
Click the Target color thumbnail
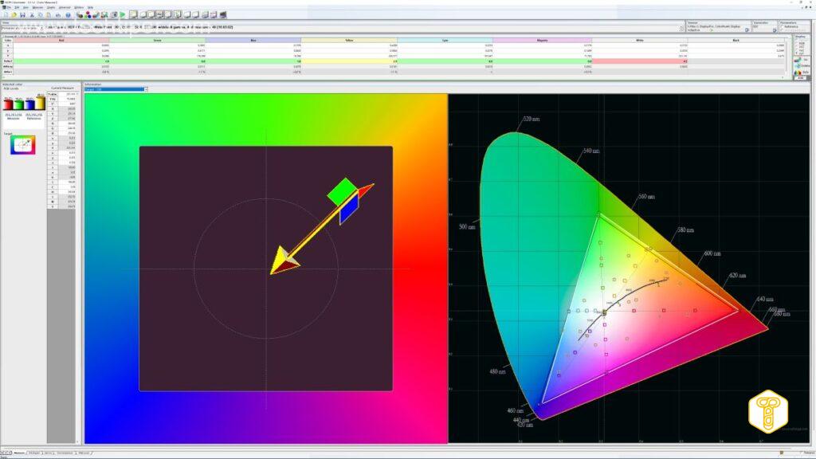23,144
